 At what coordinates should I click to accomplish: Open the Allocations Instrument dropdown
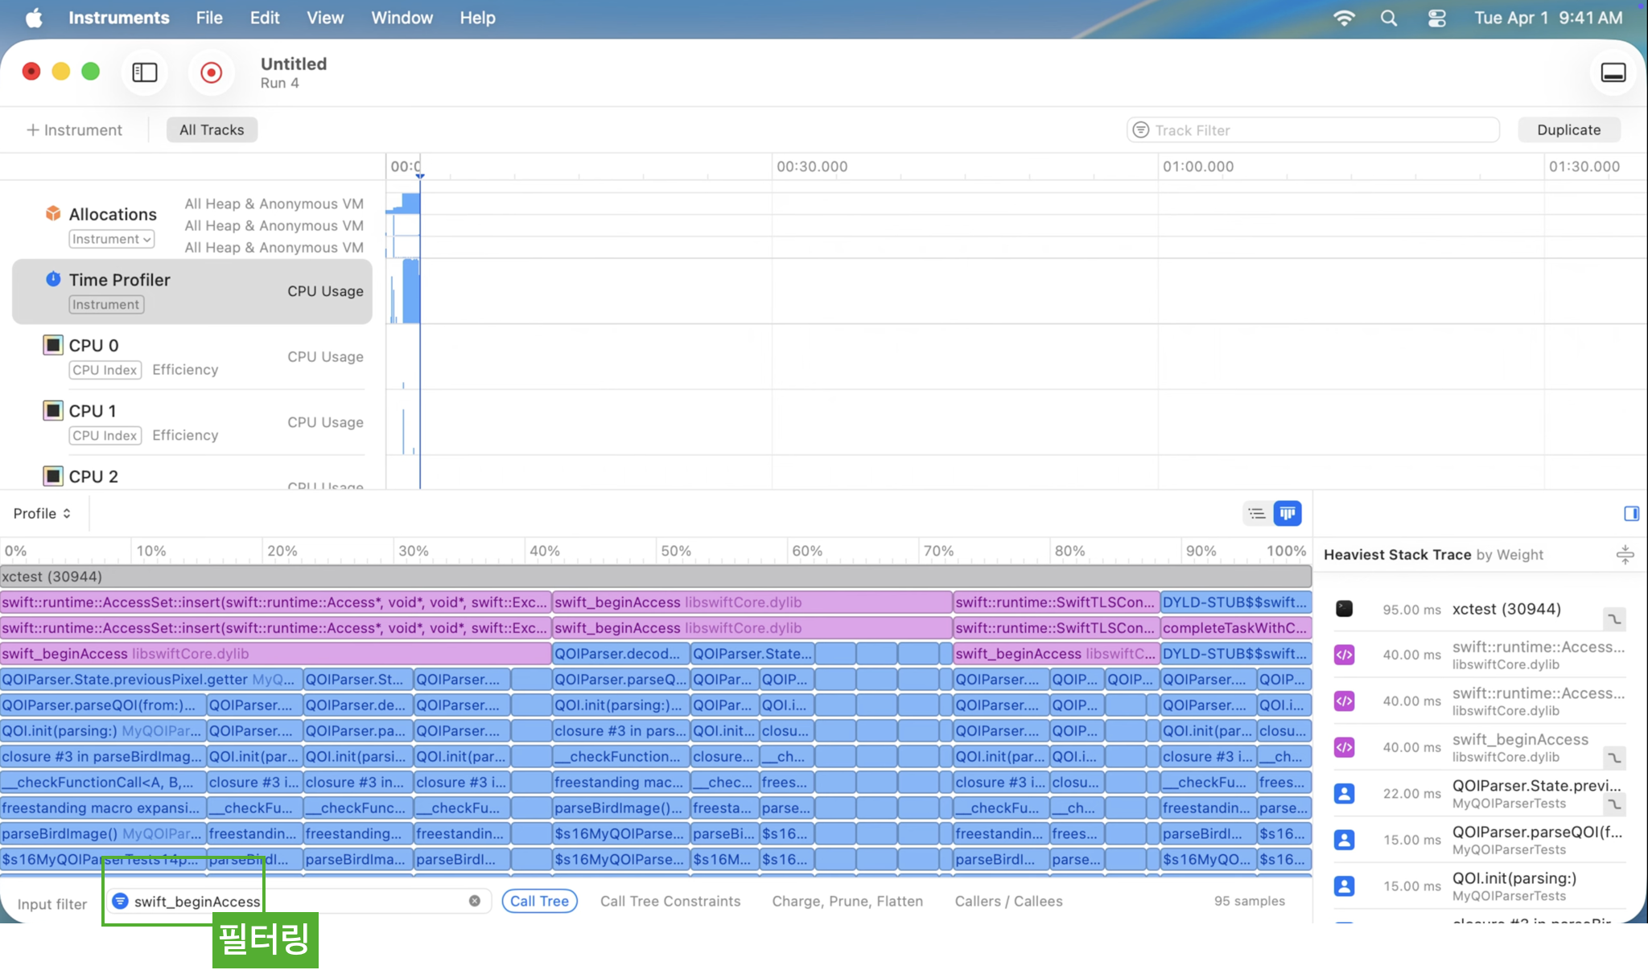pyautogui.click(x=111, y=239)
